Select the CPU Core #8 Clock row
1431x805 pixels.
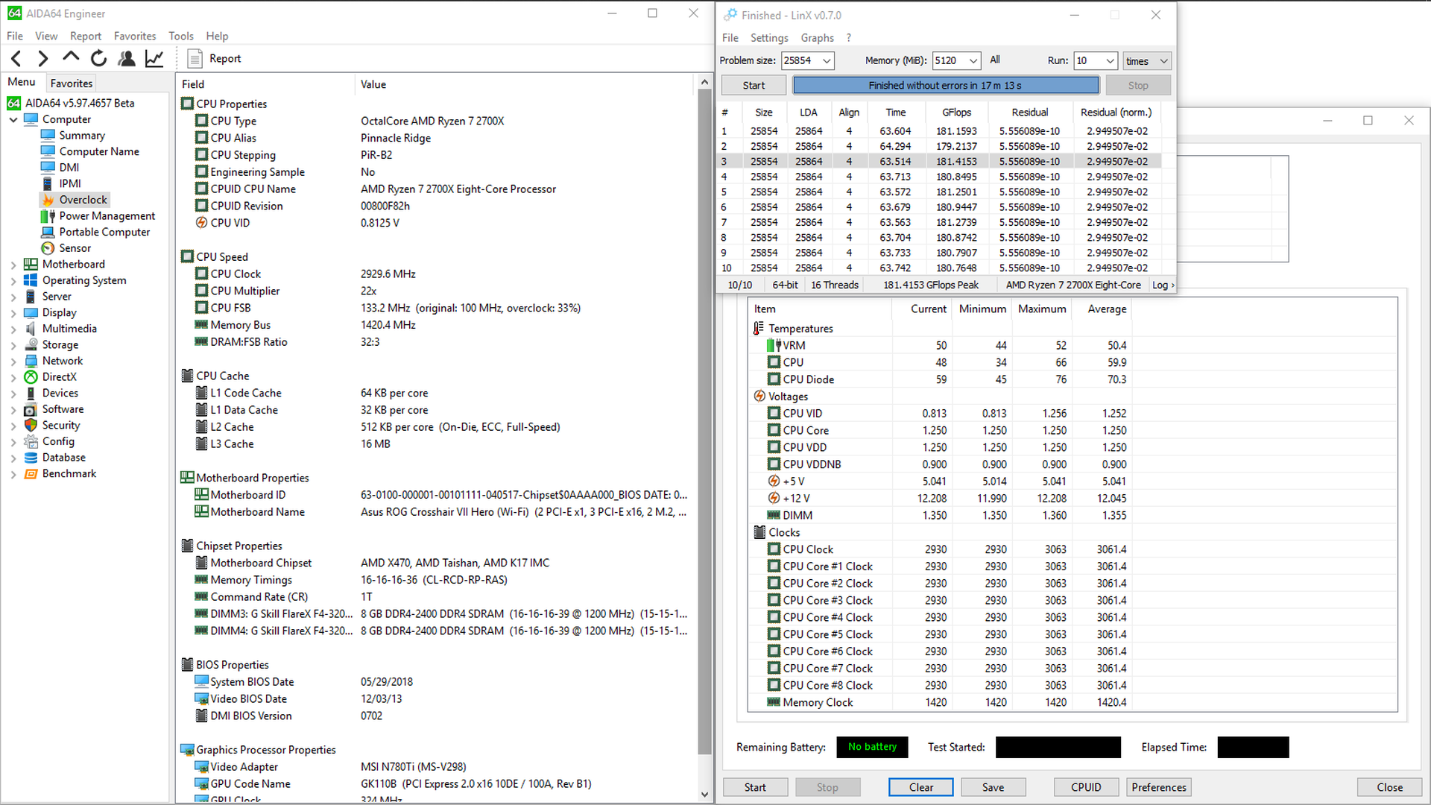click(939, 685)
